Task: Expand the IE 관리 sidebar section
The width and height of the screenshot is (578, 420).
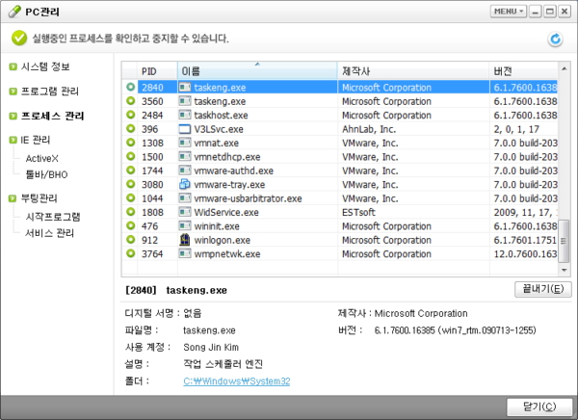Action: [13, 140]
